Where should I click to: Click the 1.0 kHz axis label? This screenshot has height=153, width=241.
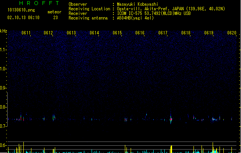[x=3, y=69]
